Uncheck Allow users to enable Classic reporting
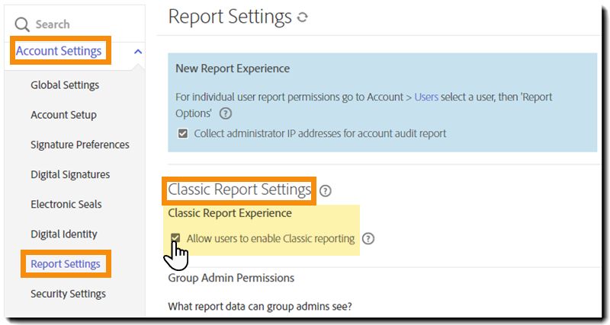 tap(175, 238)
